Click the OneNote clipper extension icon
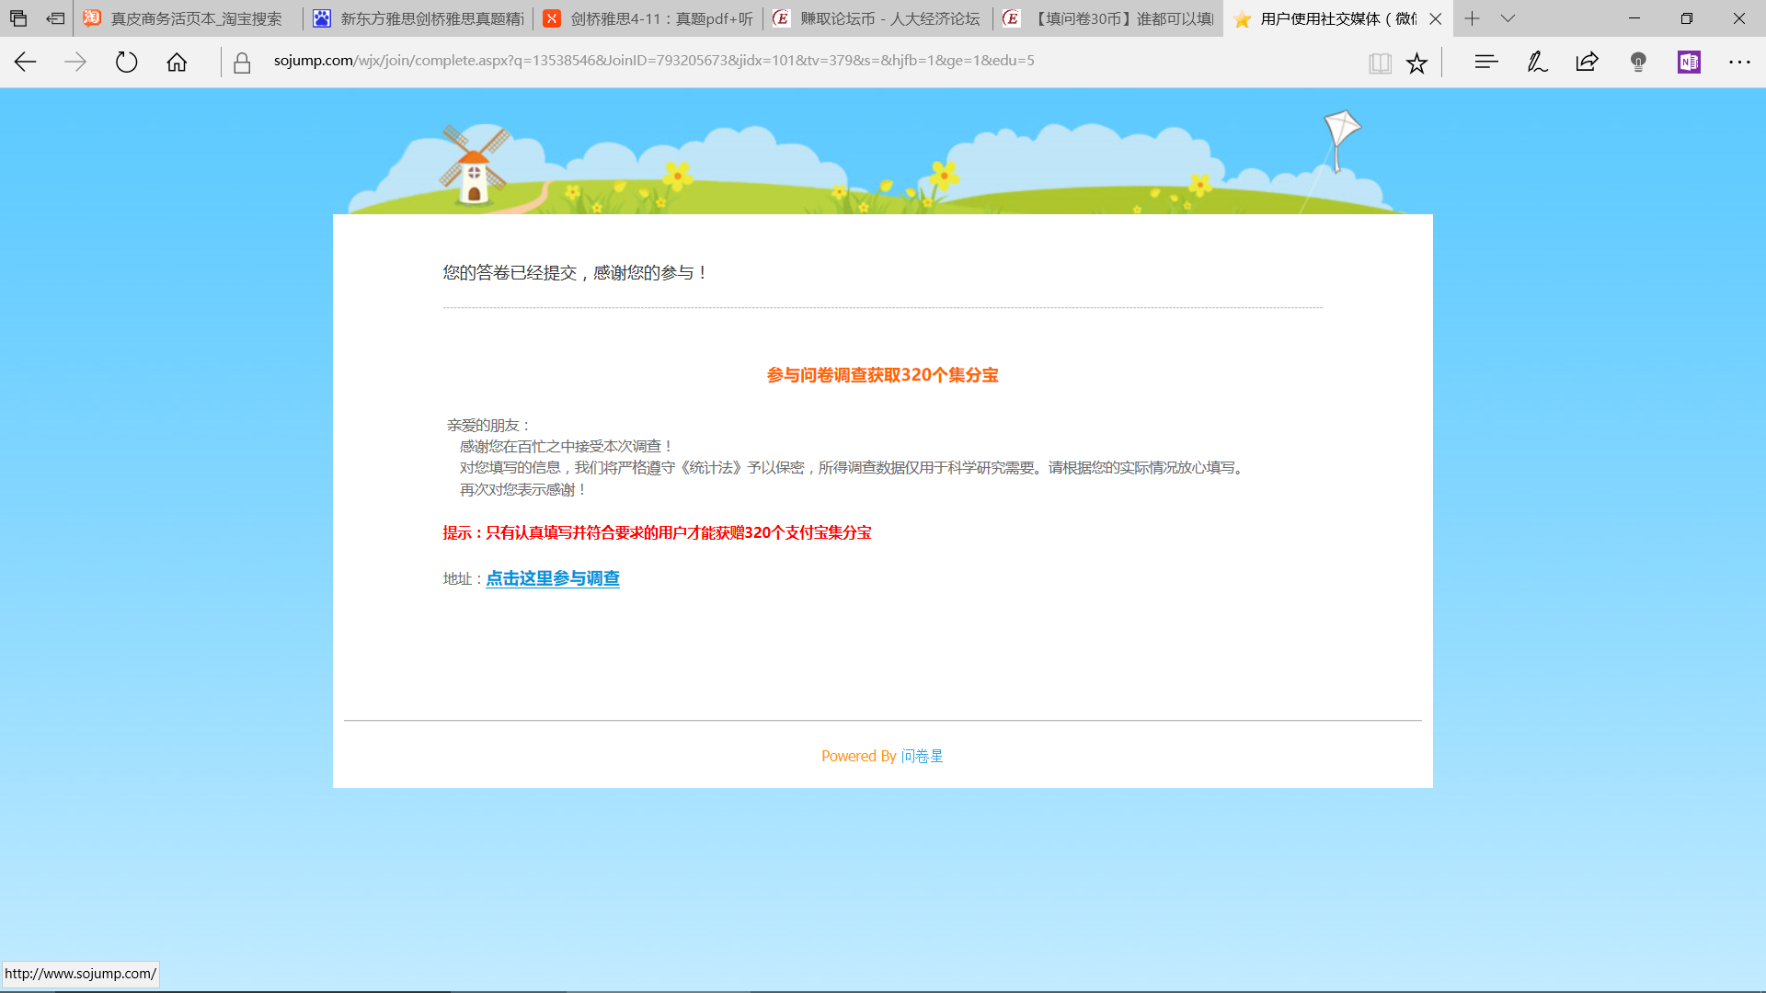This screenshot has width=1766, height=993. (x=1689, y=62)
